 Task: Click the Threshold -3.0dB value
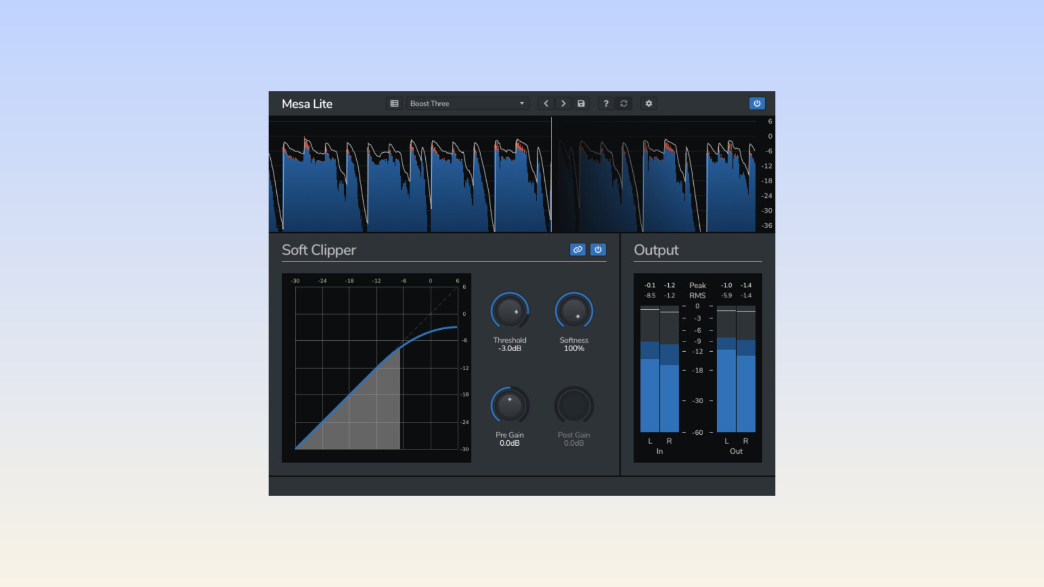(509, 348)
